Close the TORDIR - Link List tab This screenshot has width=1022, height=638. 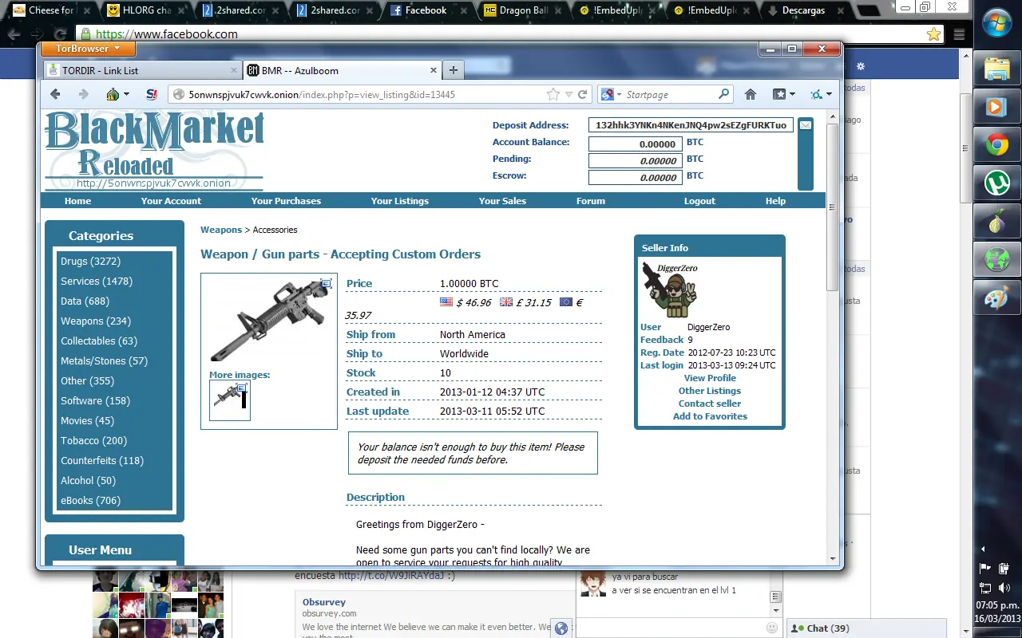234,70
